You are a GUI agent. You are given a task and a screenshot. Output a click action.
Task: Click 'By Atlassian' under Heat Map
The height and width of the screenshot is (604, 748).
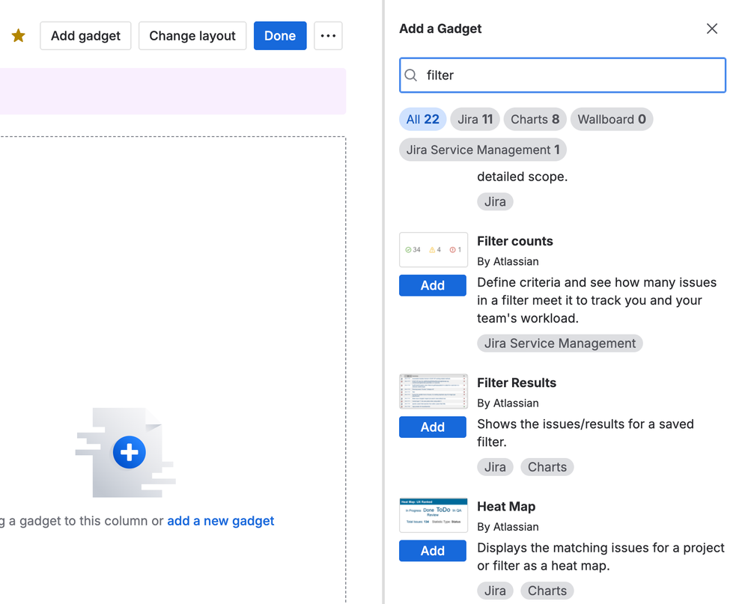click(x=508, y=527)
